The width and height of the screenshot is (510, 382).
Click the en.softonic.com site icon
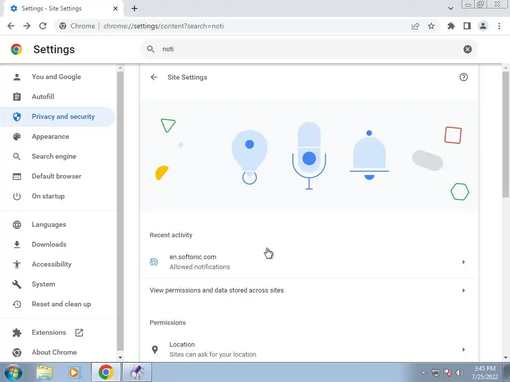(x=154, y=262)
